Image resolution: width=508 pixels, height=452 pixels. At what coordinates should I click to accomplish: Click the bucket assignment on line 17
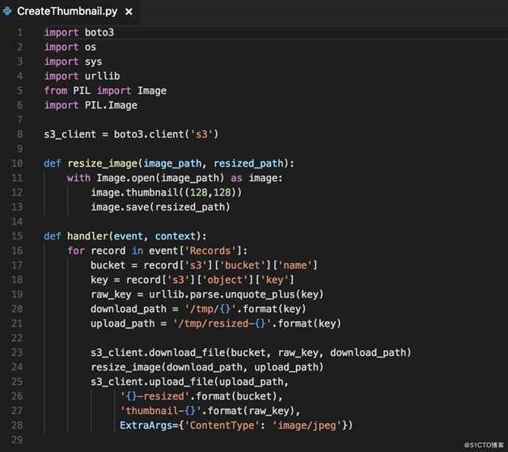(x=204, y=265)
